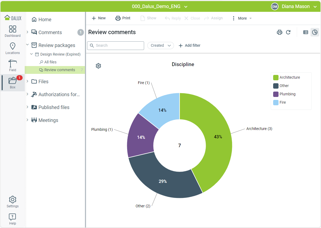
Task: Switch to list table view
Action: pos(306,32)
